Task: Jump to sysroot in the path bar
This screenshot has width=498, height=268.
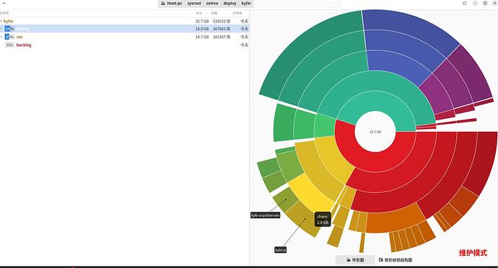Action: click(x=194, y=3)
